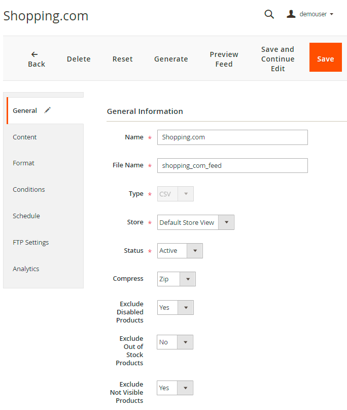Screen dimensions: 347x410
Task: Open Exclude Not Visible Products dropdown
Action: [x=175, y=388]
